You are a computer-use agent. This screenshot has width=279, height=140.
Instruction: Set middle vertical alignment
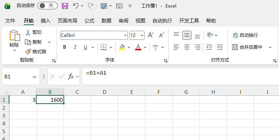pos(187,35)
